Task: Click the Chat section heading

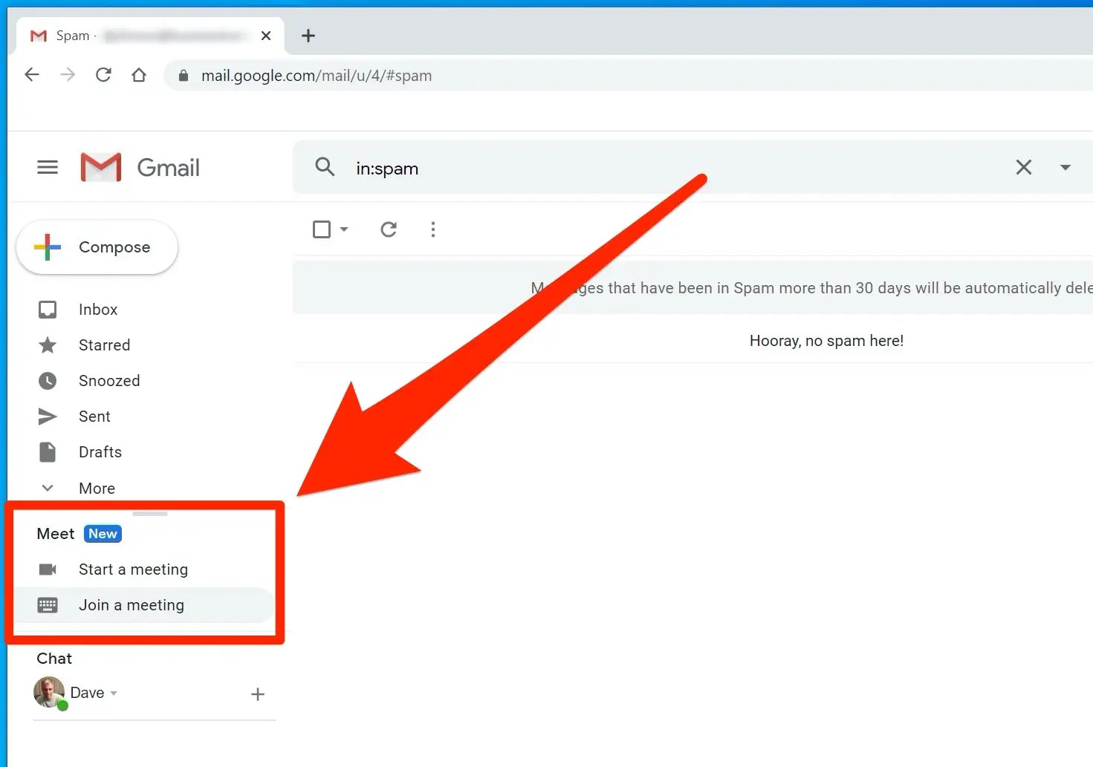Action: 54,659
